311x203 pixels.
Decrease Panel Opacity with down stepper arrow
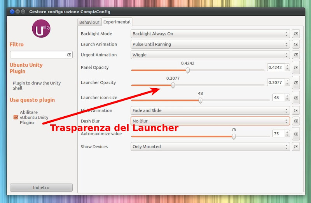point(287,69)
